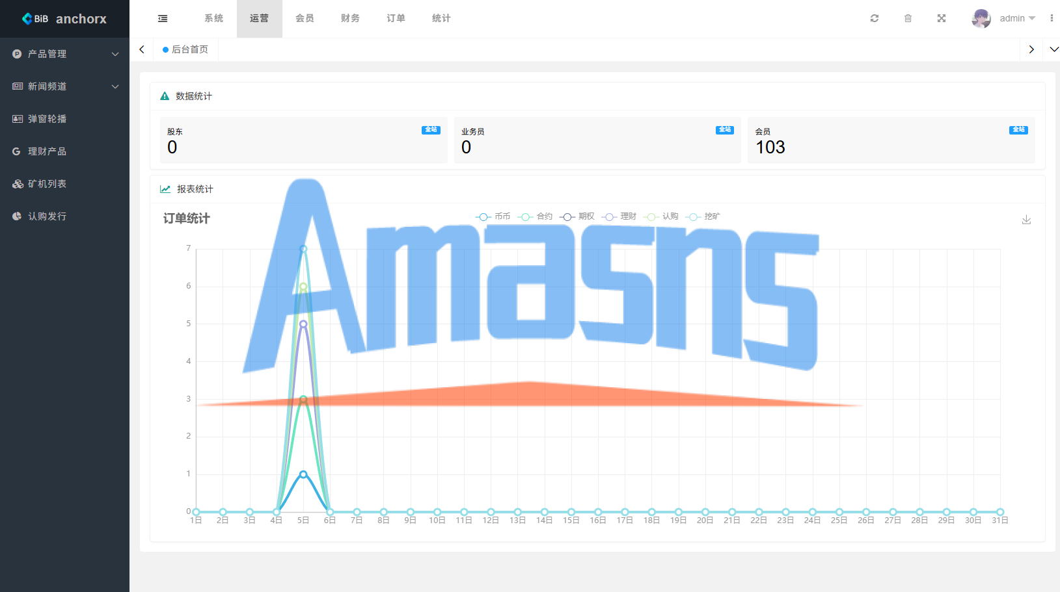The height and width of the screenshot is (592, 1060).
Task: Select the 后台首页 tab
Action: pos(185,49)
